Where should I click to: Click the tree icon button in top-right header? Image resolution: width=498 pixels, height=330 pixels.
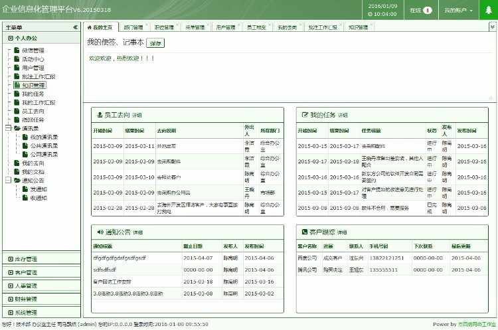pos(489,10)
